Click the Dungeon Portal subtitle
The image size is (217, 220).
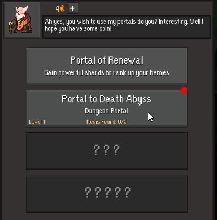[x=106, y=111]
